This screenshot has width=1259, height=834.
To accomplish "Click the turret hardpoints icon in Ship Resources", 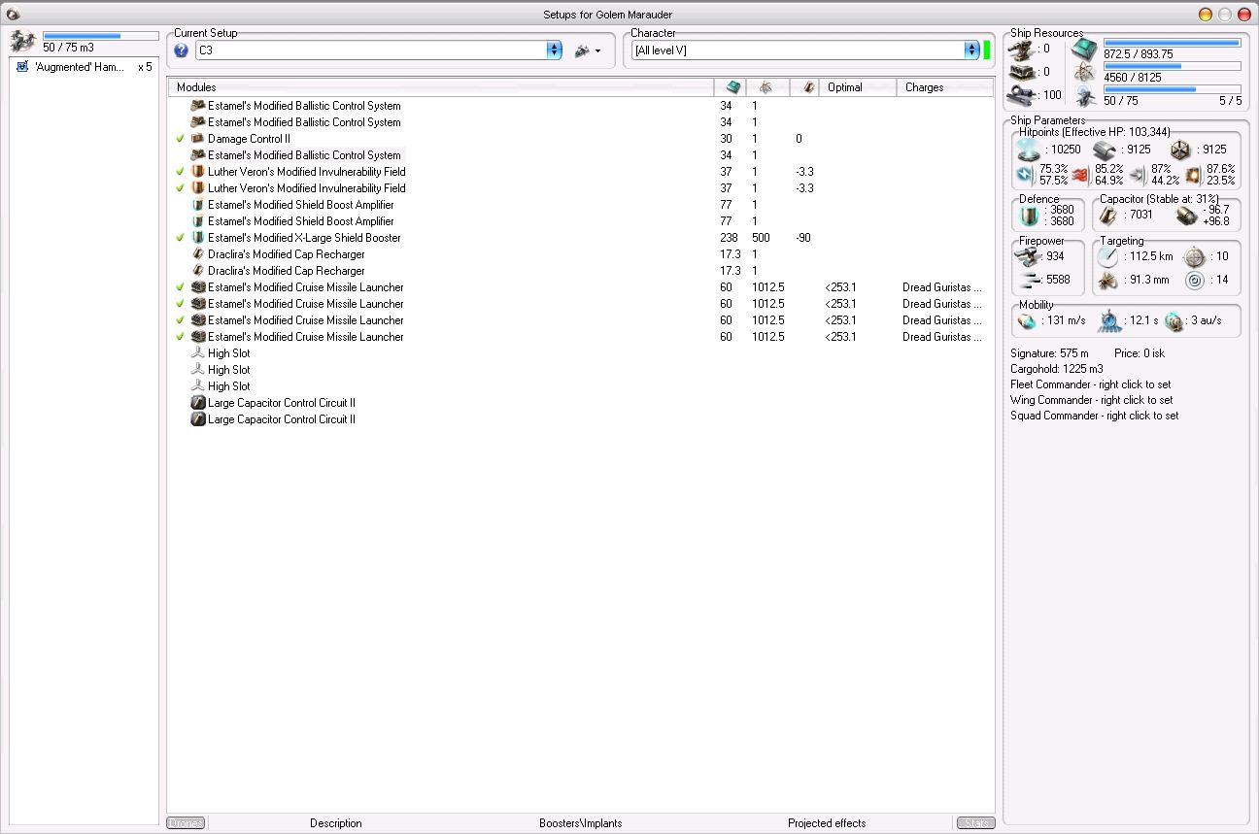I will (x=1021, y=49).
